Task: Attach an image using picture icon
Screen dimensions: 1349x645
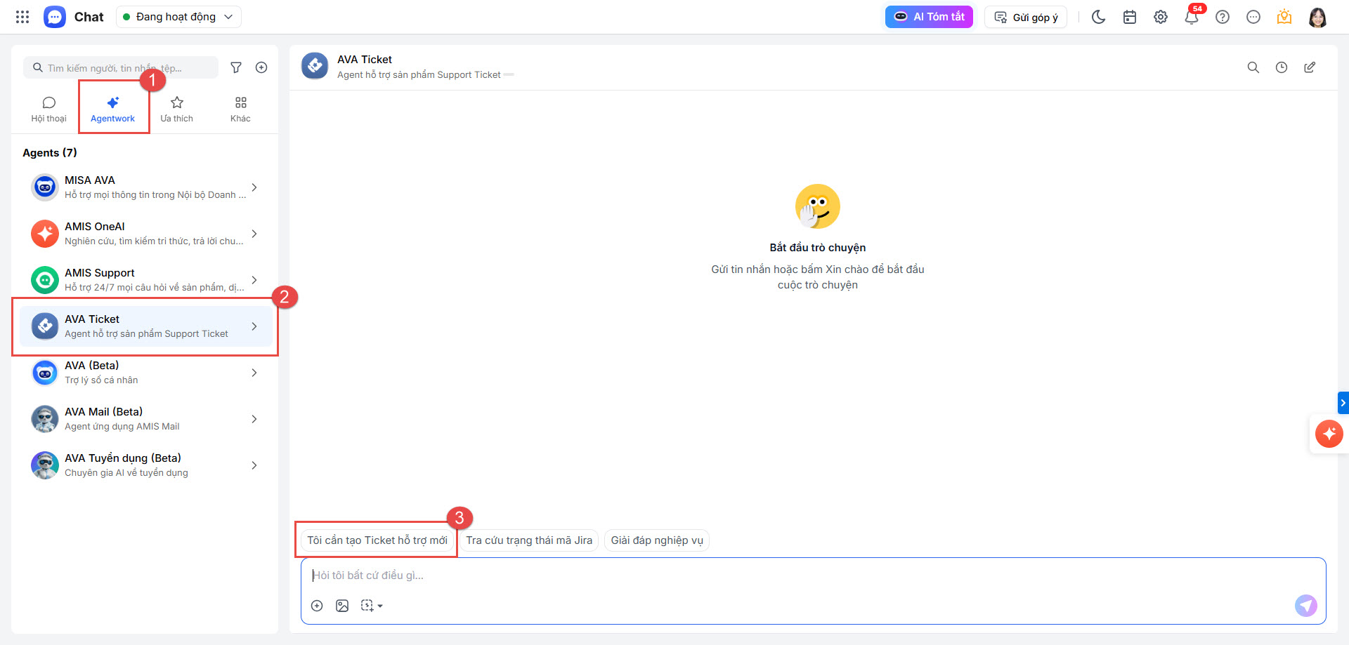Action: 342,606
